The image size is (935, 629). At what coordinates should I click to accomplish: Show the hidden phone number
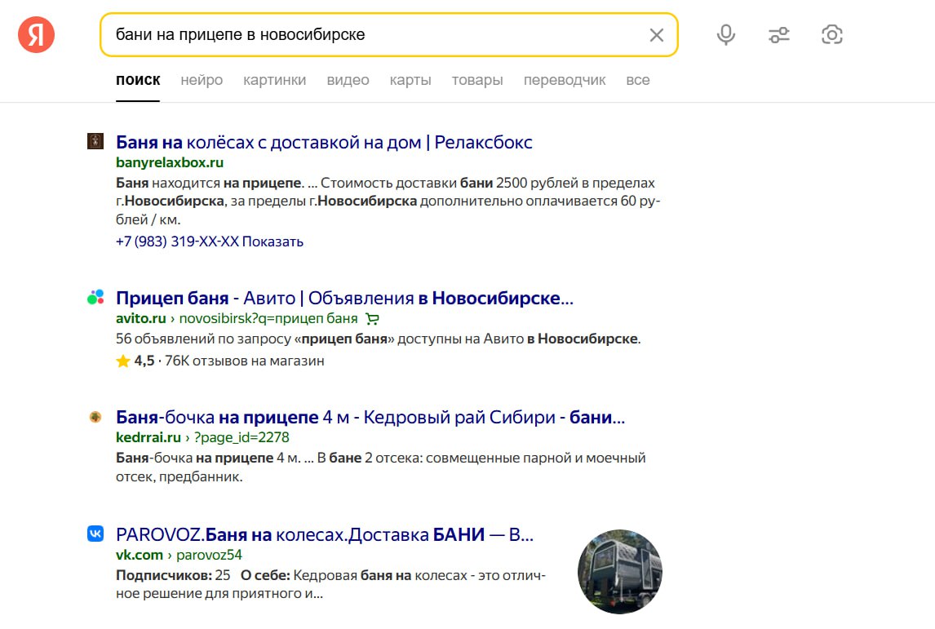(x=273, y=241)
